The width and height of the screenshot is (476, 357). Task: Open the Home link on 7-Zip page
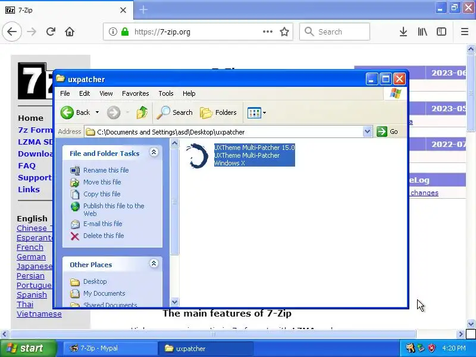(x=30, y=118)
